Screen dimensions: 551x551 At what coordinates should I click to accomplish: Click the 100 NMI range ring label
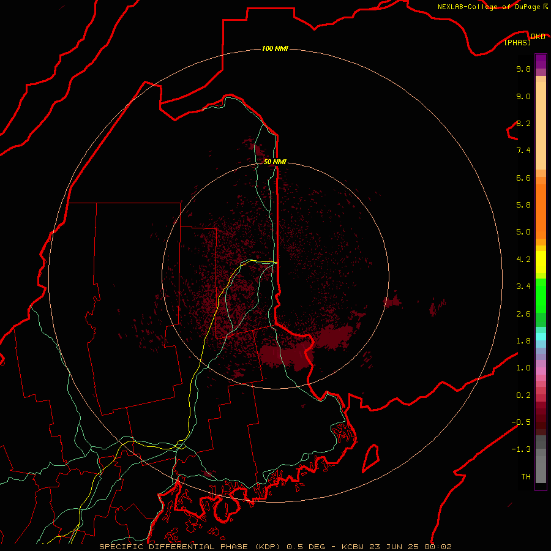click(x=275, y=48)
